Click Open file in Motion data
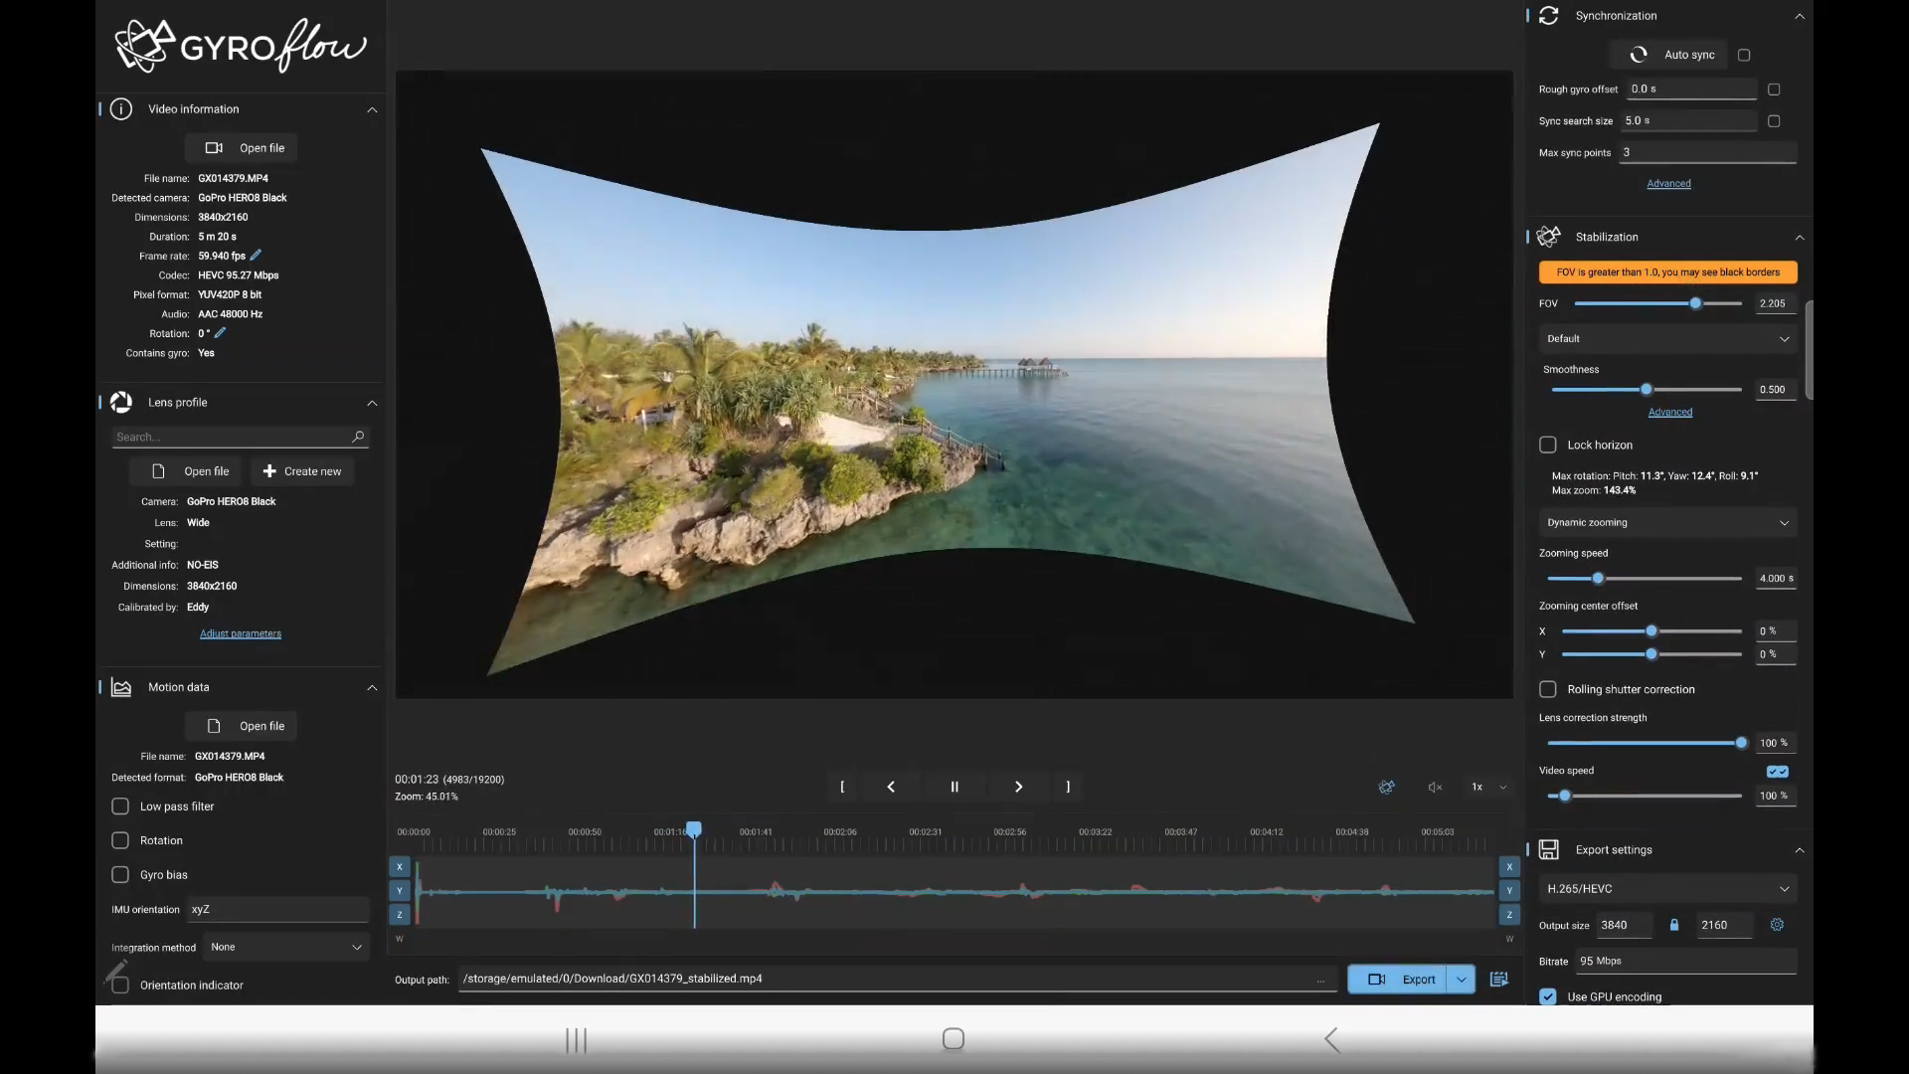1909x1074 pixels. coord(242,726)
